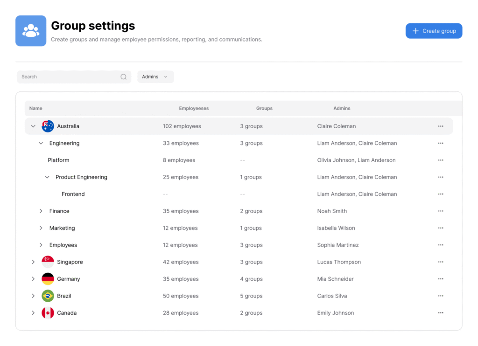Viewport: 478px width, 346px height.
Task: Click the Germany flag icon
Action: pyautogui.click(x=48, y=279)
